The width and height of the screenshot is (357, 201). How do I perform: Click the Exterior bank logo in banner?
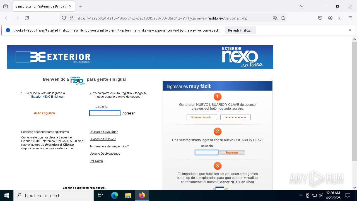(53, 57)
